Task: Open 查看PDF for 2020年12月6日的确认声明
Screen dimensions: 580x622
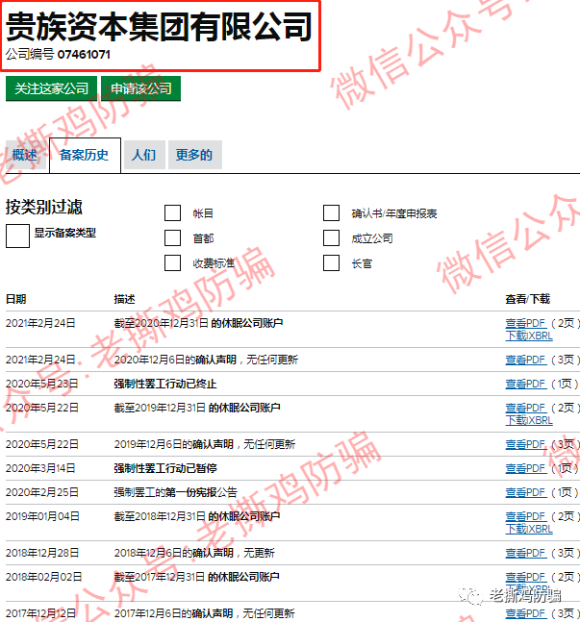Action: tap(526, 360)
